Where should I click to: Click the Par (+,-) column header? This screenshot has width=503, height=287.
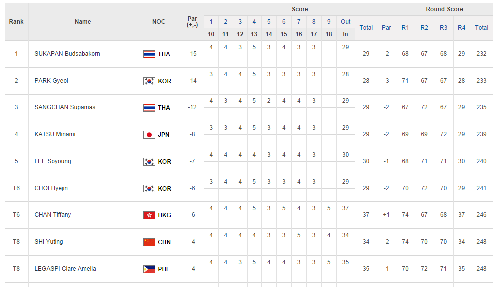(192, 22)
